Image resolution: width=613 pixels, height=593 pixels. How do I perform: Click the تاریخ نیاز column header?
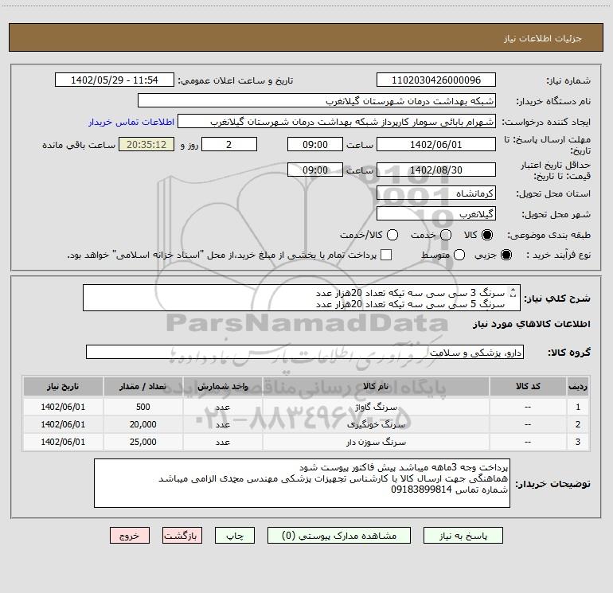point(63,386)
